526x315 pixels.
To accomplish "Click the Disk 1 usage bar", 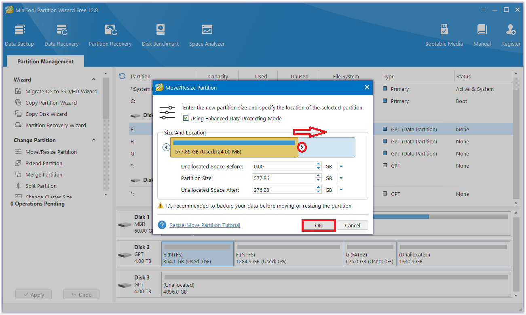I will (440, 217).
